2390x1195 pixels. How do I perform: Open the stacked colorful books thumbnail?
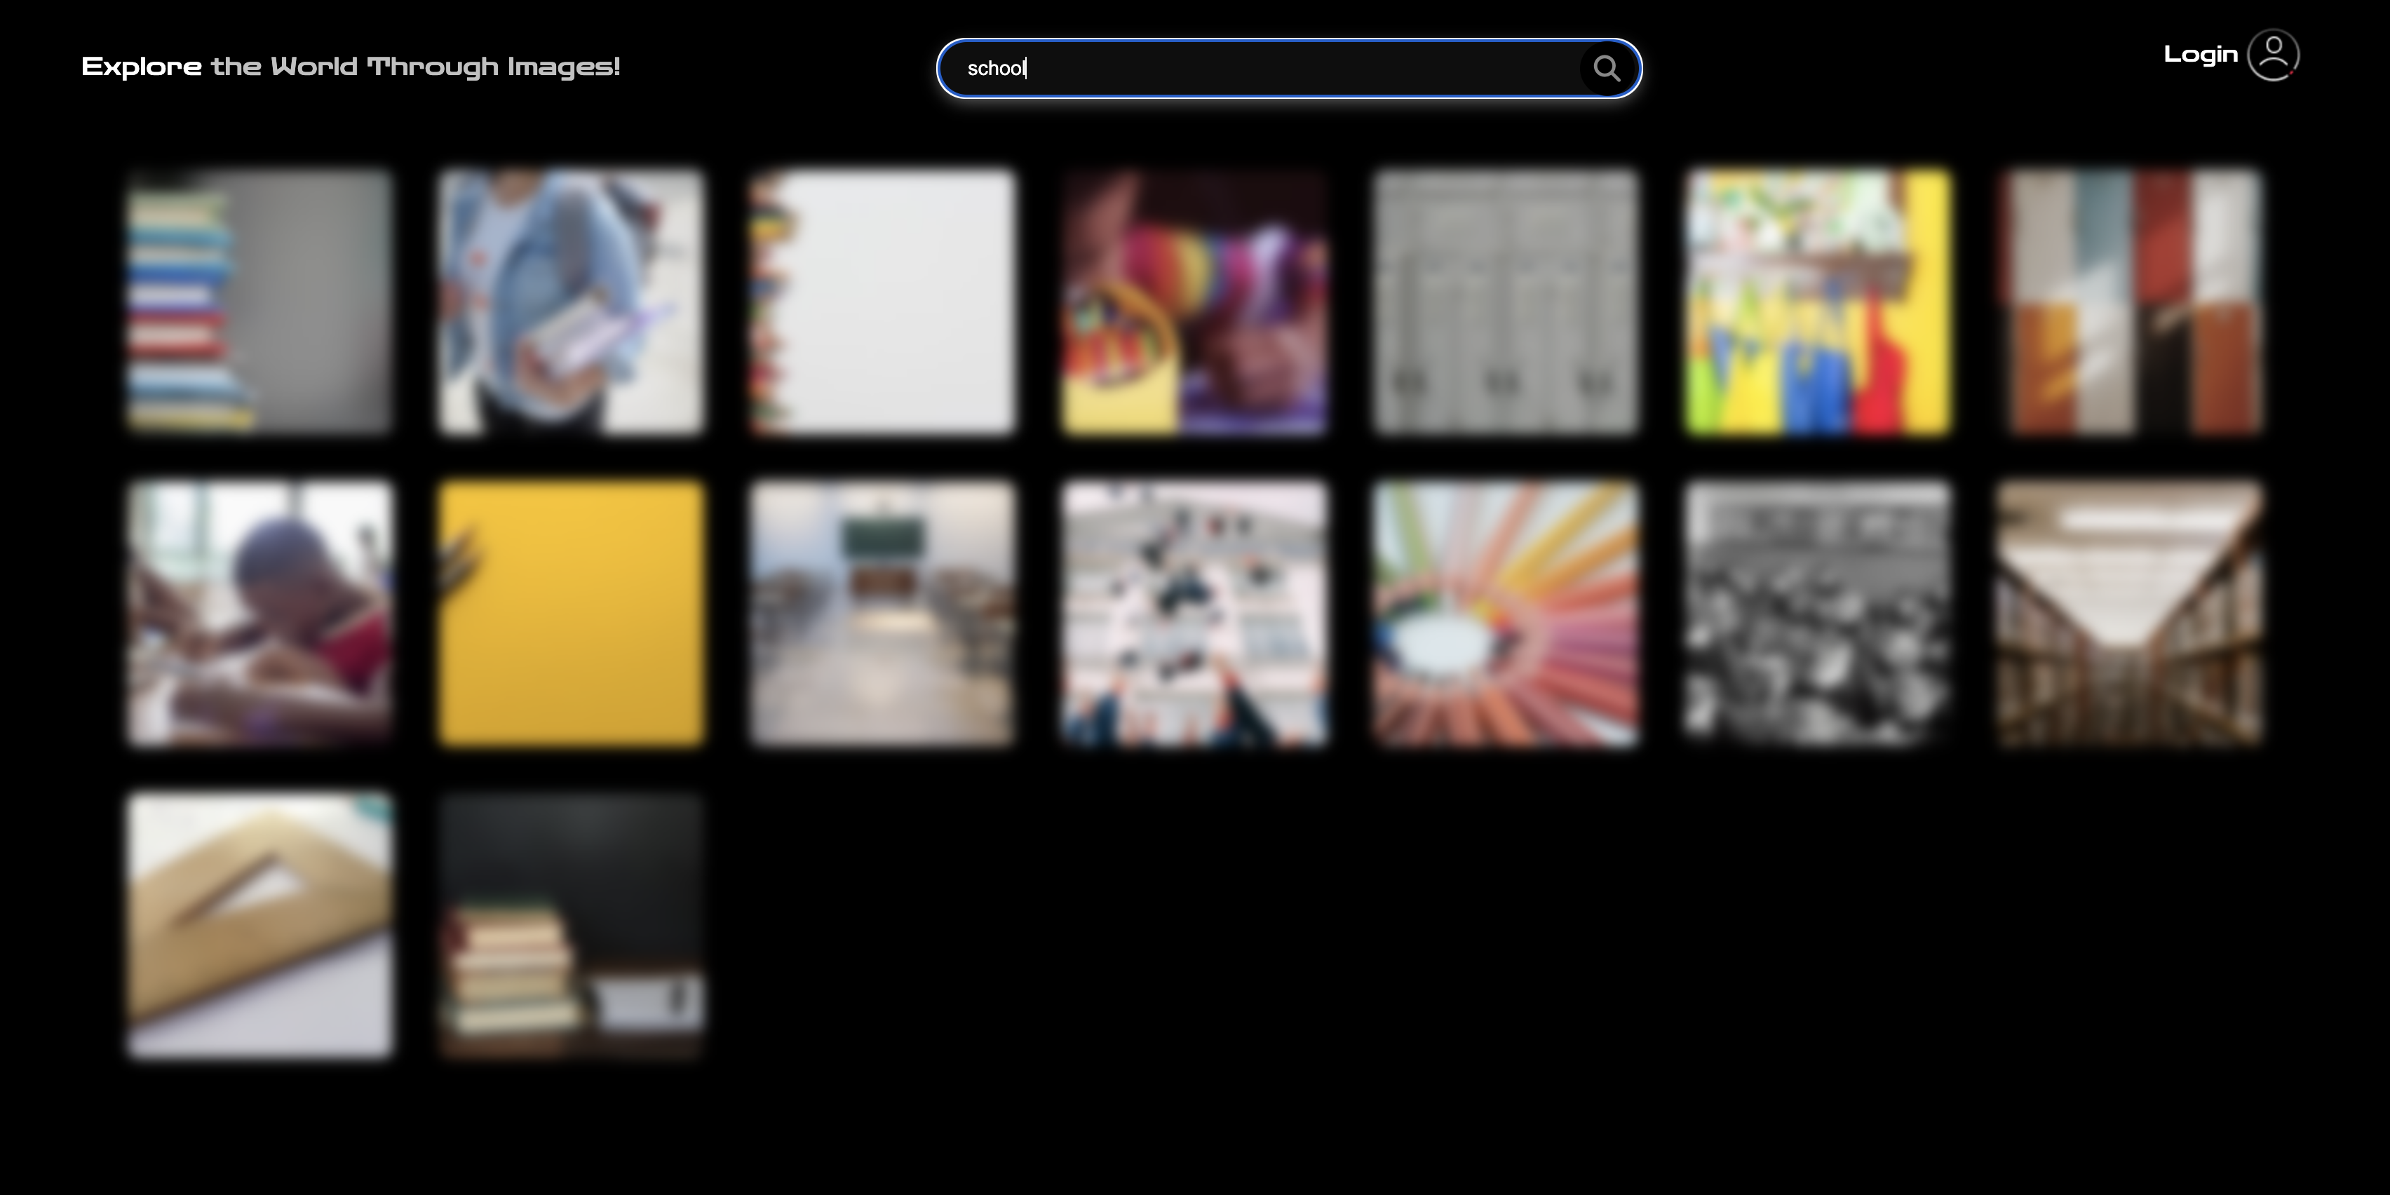click(261, 302)
